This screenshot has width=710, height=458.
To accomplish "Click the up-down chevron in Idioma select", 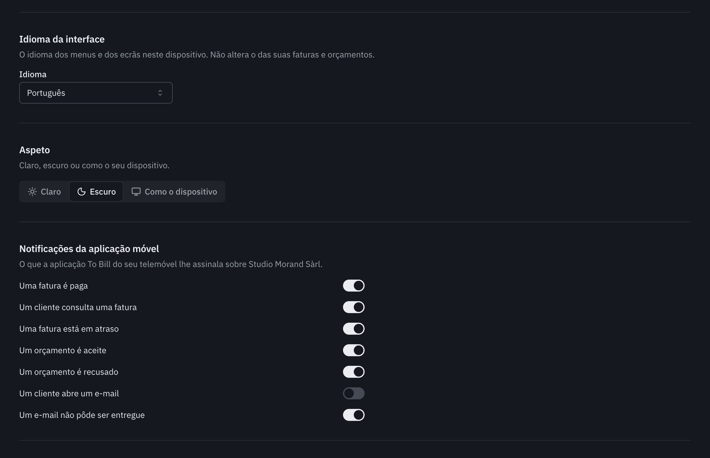I will [160, 93].
